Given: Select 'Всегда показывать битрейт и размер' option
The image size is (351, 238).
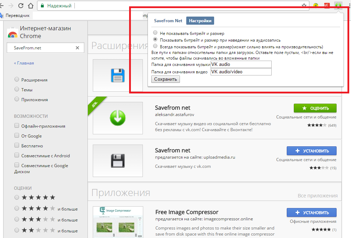Looking at the screenshot, I should [x=155, y=46].
